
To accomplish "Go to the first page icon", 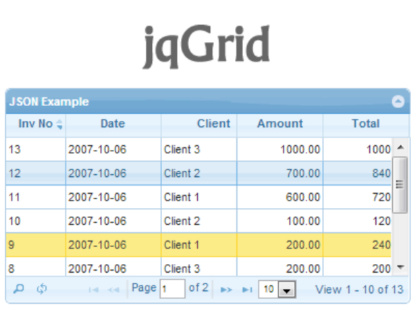I will [93, 290].
